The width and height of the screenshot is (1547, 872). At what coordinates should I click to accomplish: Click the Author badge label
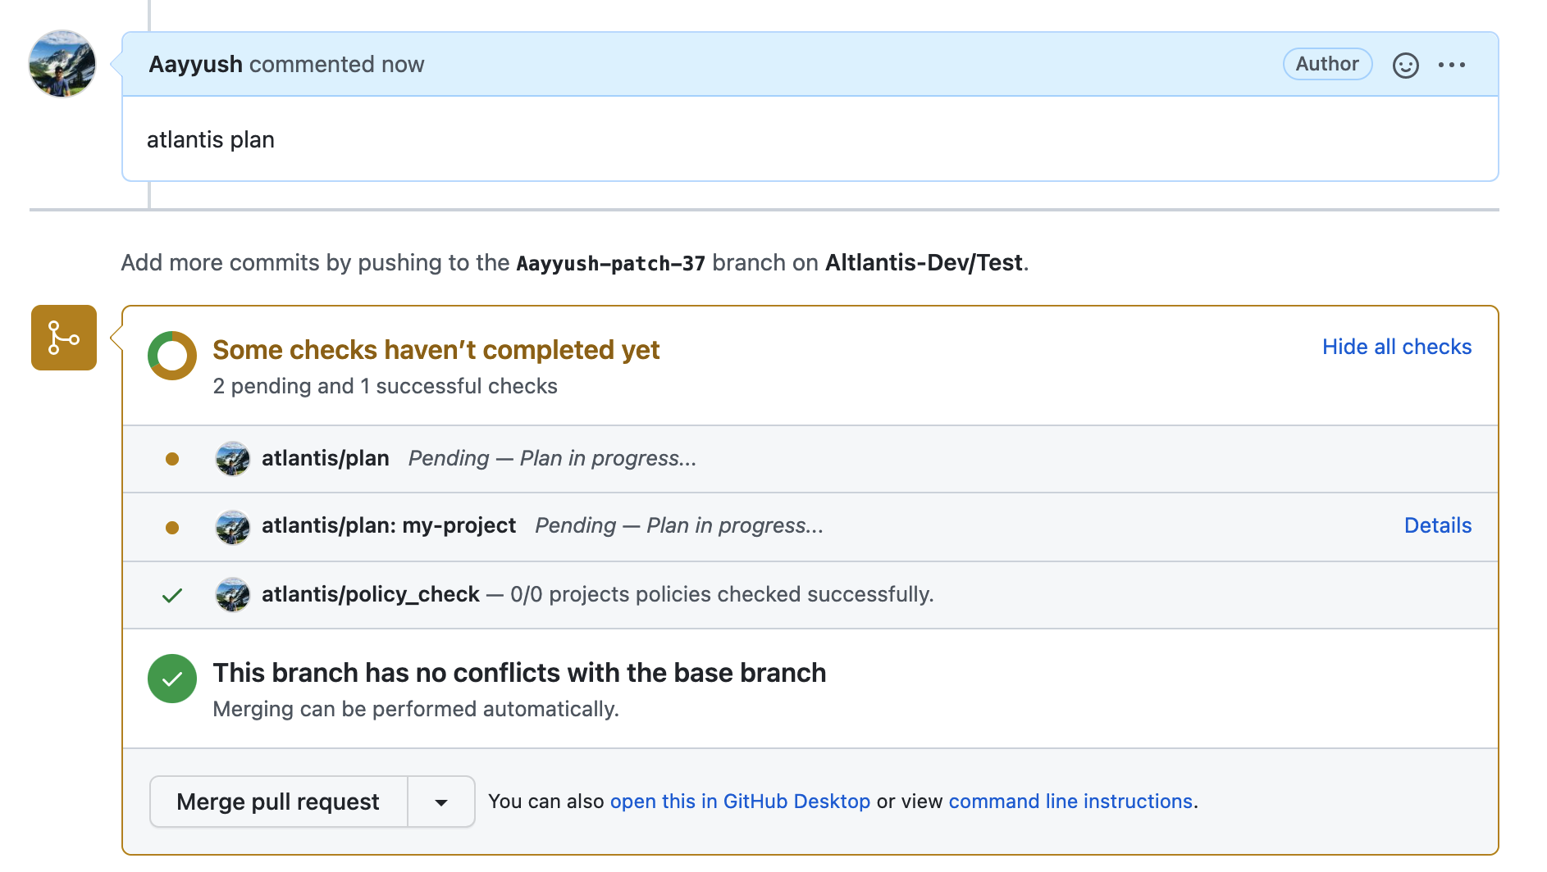click(x=1327, y=64)
